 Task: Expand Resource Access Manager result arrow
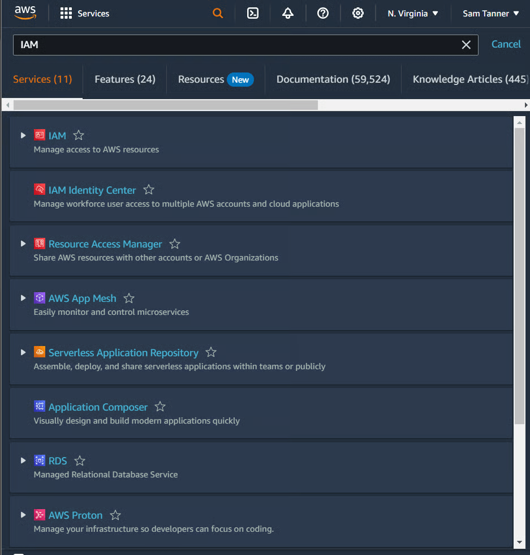coord(23,244)
